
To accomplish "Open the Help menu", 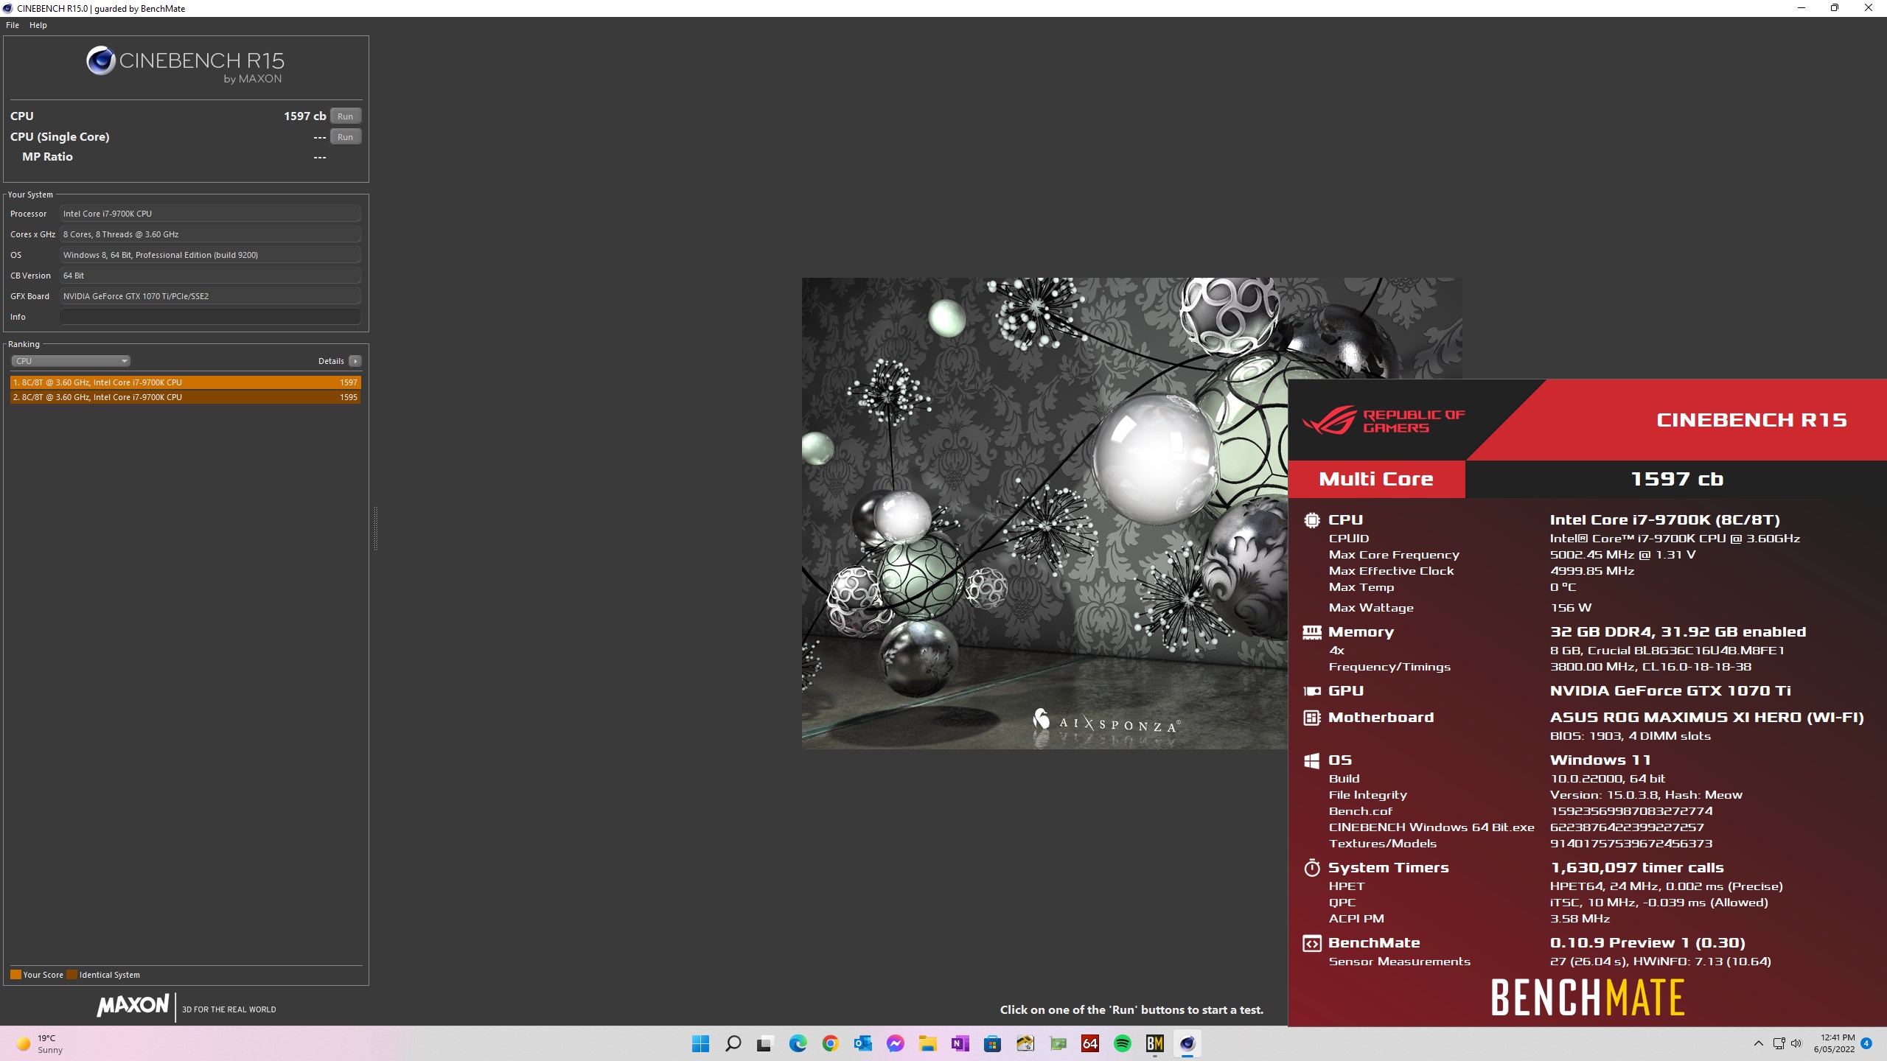I will 38,25.
